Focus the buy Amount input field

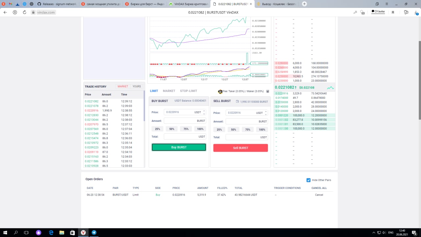pyautogui.click(x=185, y=121)
